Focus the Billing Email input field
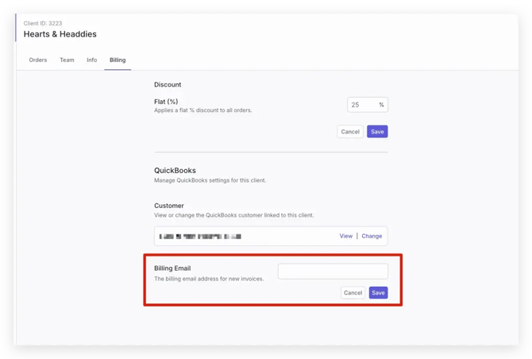 (x=333, y=272)
